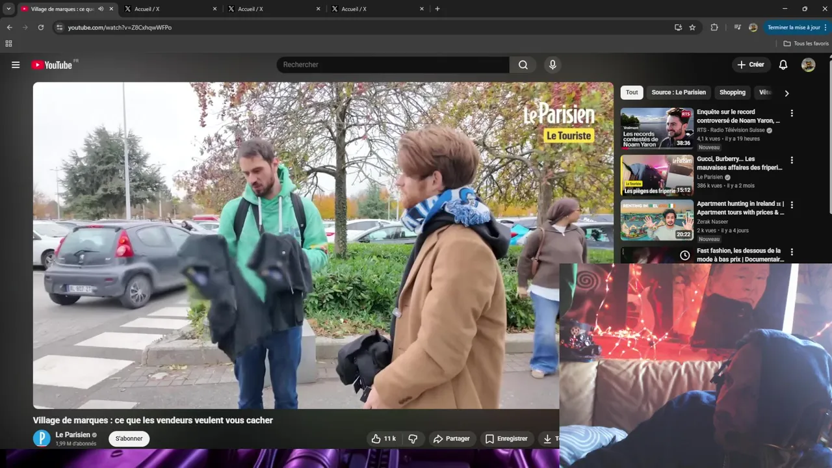Open the tab search chevron in Chrome
The width and height of the screenshot is (832, 468).
pyautogui.click(x=8, y=9)
